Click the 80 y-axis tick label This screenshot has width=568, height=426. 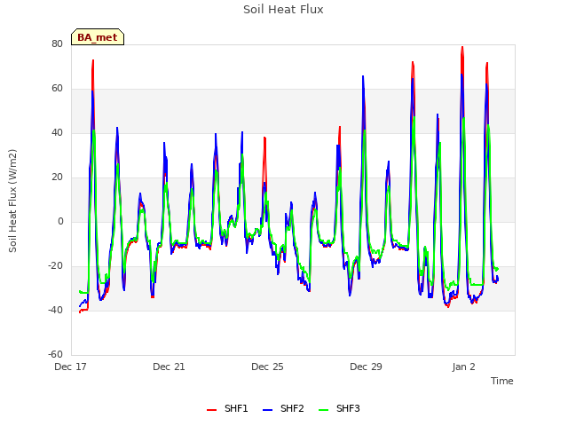tap(57, 43)
